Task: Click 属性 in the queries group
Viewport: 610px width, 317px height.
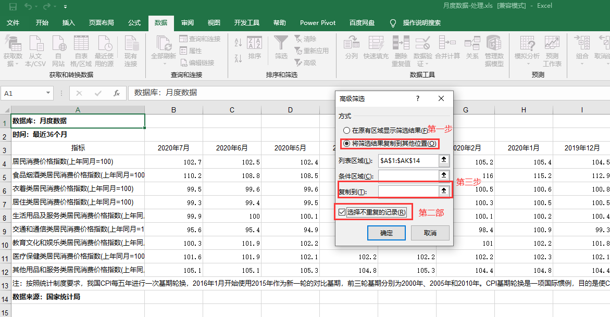Action: tap(191, 51)
